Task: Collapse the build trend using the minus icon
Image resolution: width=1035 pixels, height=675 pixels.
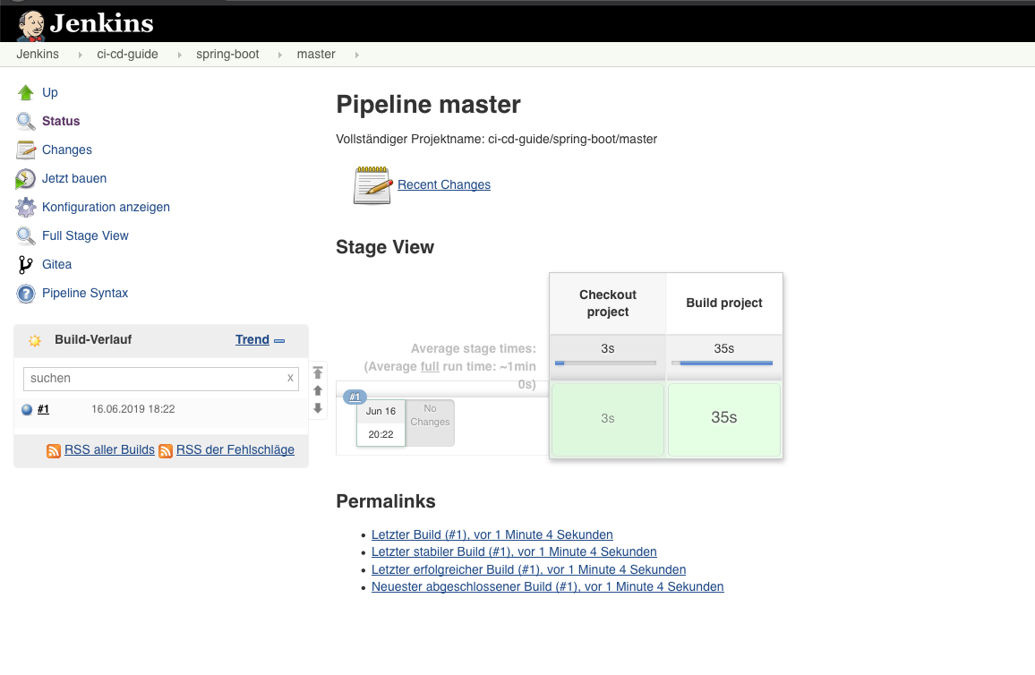Action: click(x=279, y=341)
